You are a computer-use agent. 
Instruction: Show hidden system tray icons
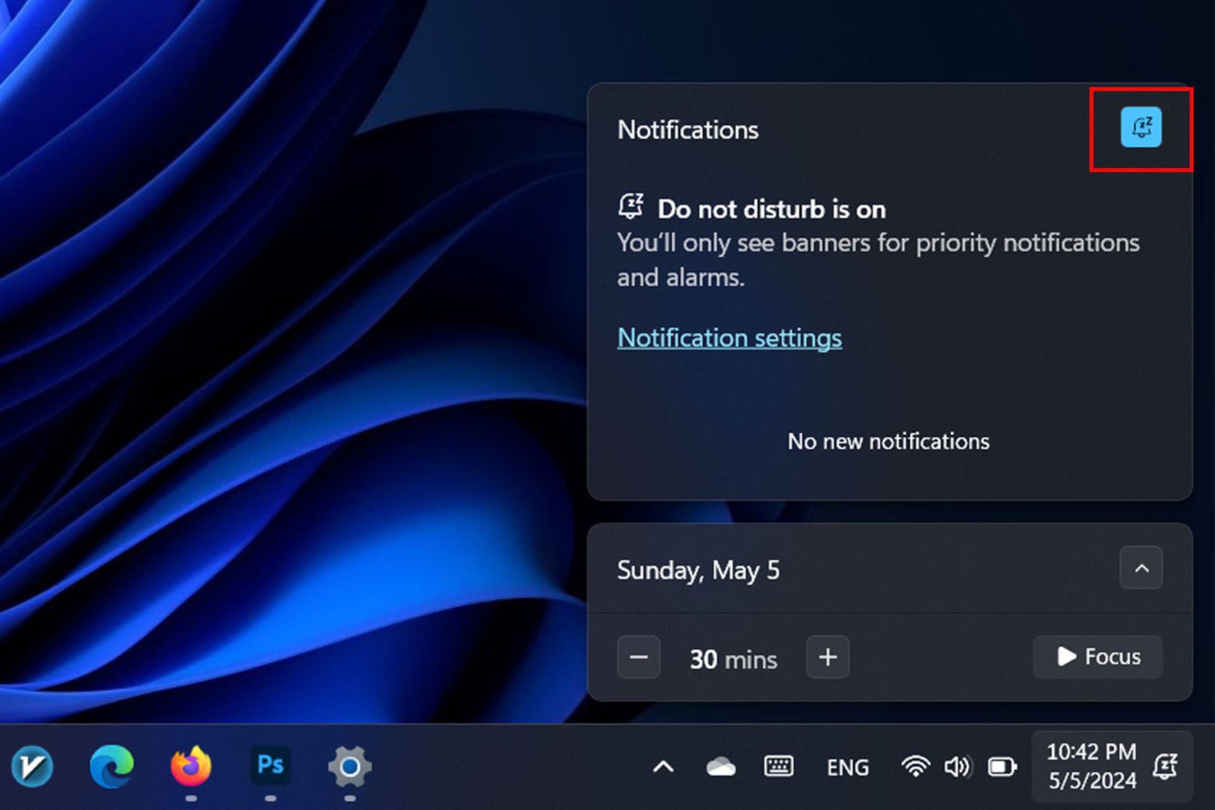tap(663, 768)
